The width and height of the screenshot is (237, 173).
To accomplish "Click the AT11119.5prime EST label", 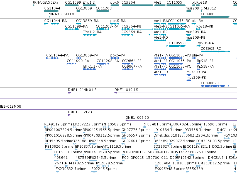I will point(117,147).
